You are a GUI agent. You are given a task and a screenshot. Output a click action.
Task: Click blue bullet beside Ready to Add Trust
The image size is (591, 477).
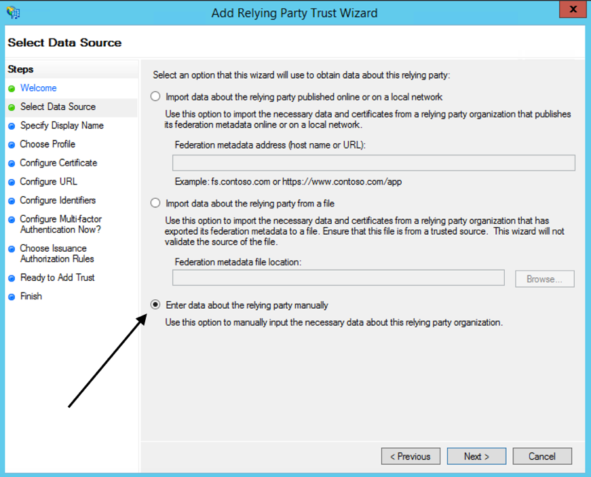(x=12, y=278)
